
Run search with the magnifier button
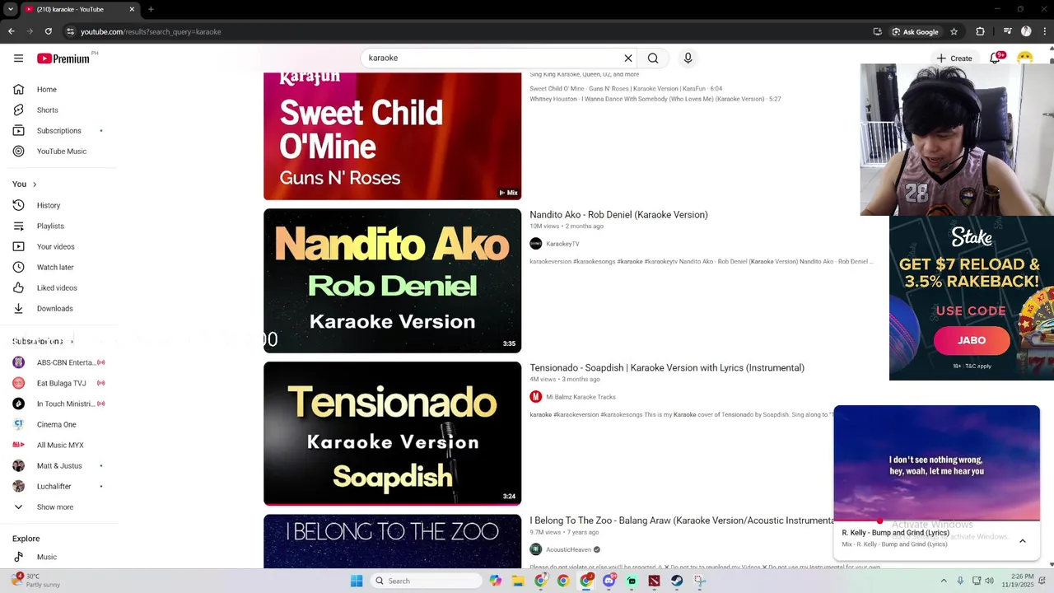pos(653,58)
